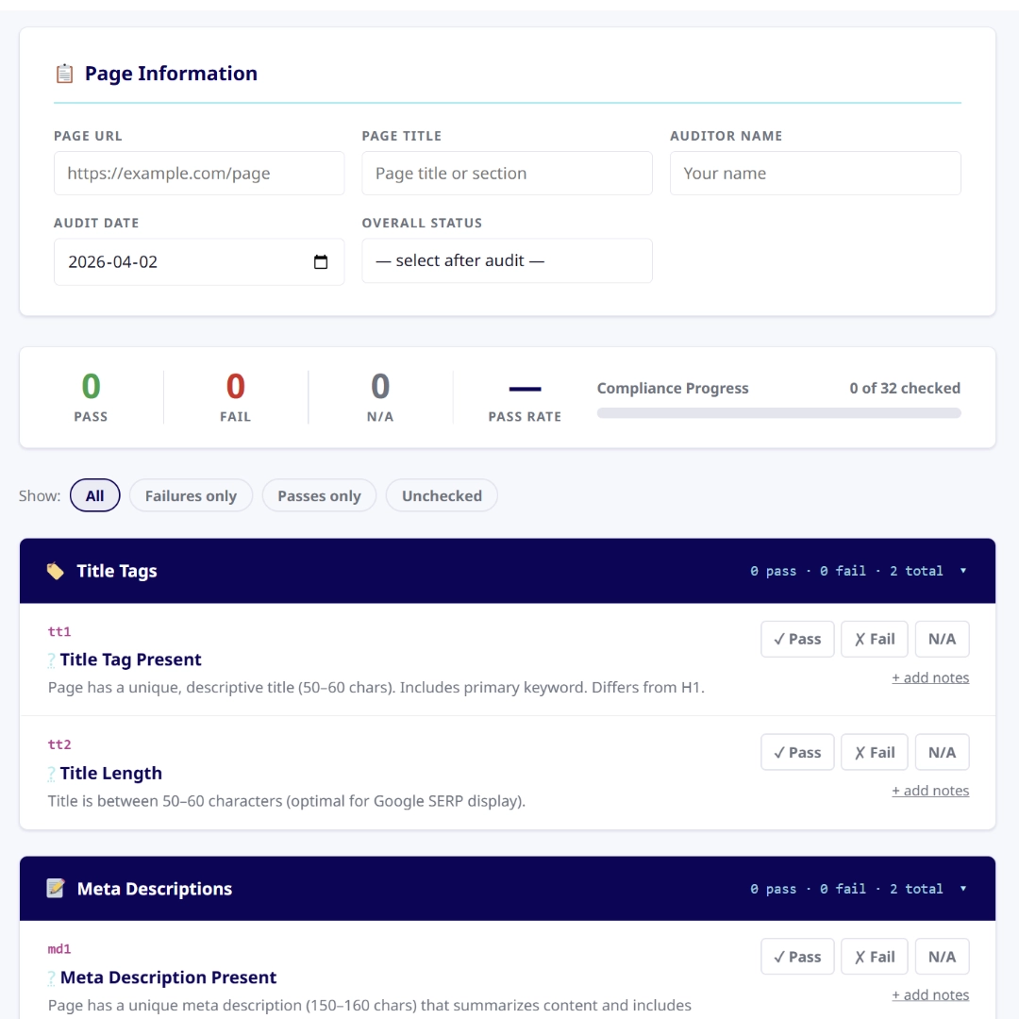Click the Auditor Name field
This screenshot has width=1019, height=1019.
coord(815,174)
